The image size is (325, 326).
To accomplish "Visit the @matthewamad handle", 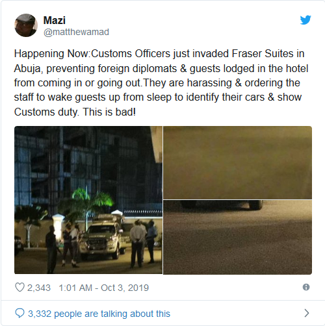I will click(x=76, y=32).
